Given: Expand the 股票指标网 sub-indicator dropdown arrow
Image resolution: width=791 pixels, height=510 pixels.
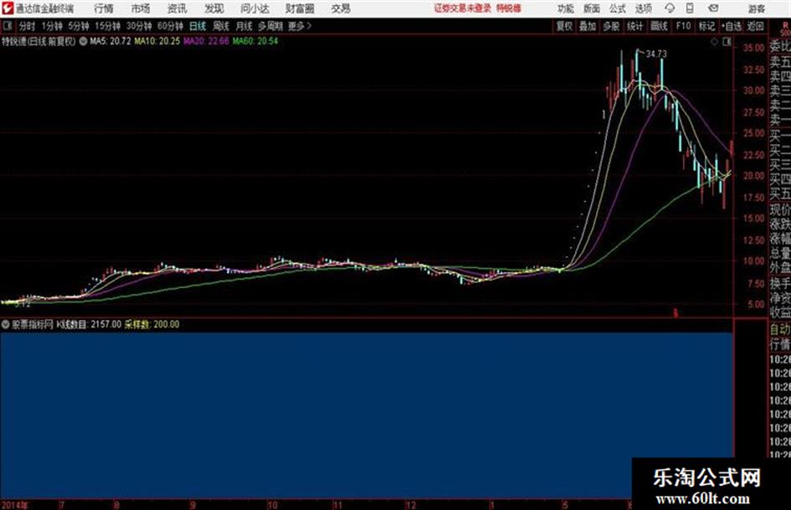Looking at the screenshot, I should tap(6, 325).
